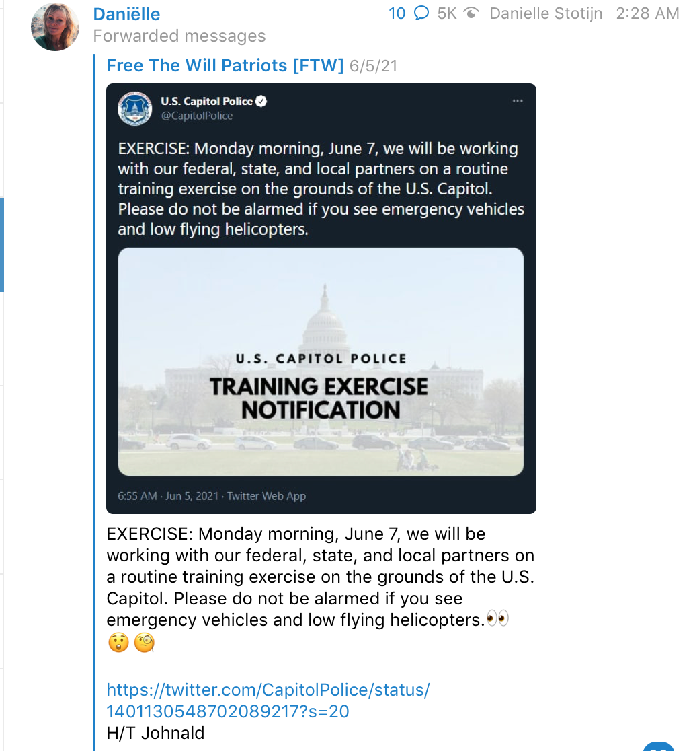Image resolution: width=691 pixels, height=751 pixels.
Task: Click the verified checkmark beside U.S. Capitol Police
Action: (x=262, y=100)
